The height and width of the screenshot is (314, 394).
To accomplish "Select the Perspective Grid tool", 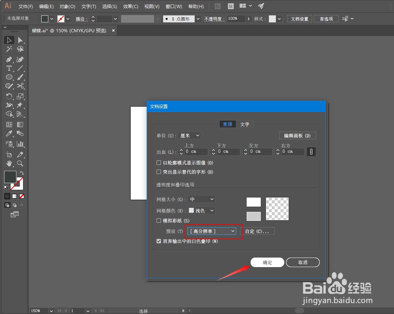I will tap(20, 114).
